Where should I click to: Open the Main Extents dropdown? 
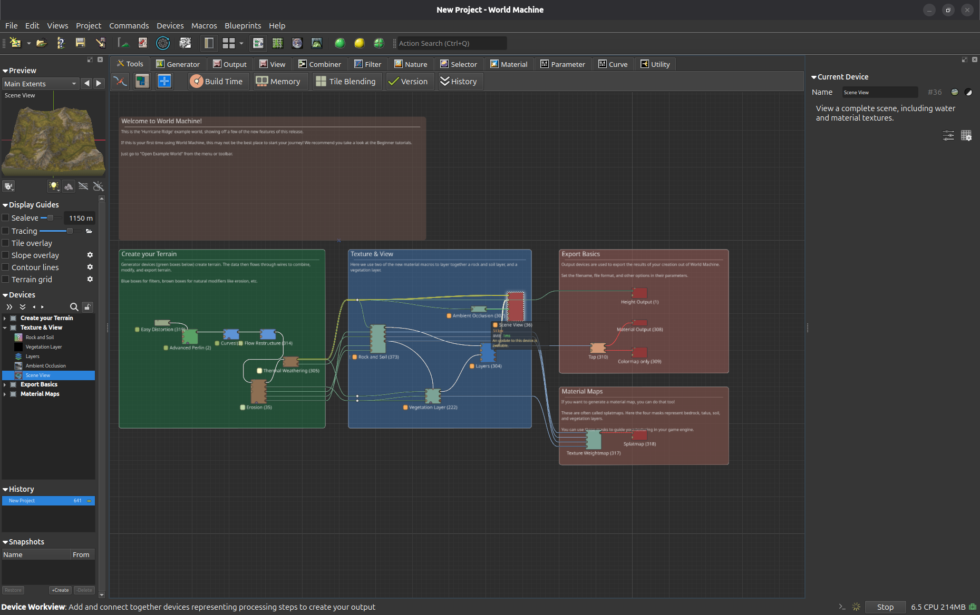point(41,84)
